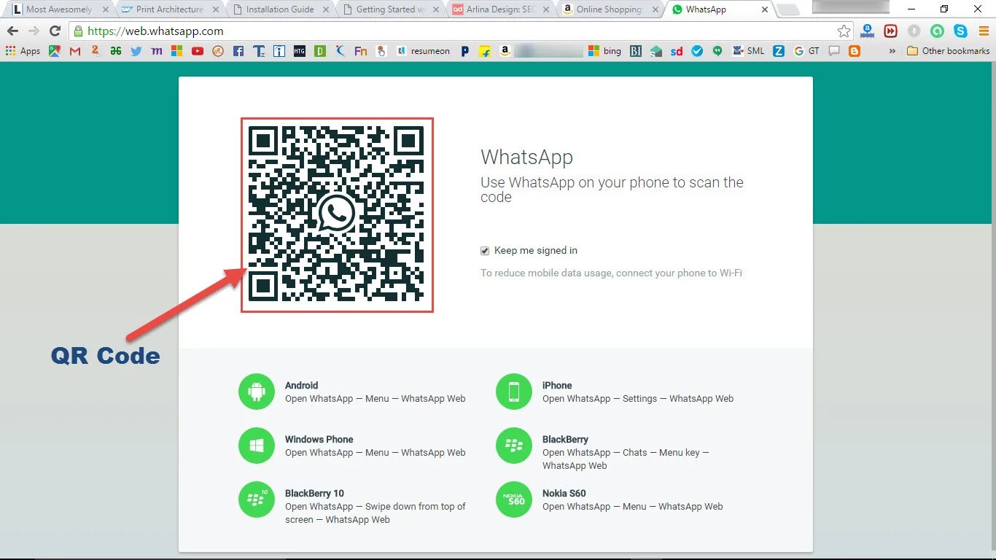Bookmark this page with the star icon
Image resolution: width=996 pixels, height=560 pixels.
point(844,31)
